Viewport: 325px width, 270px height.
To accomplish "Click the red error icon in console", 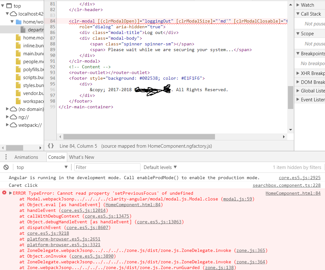I will point(4,192).
